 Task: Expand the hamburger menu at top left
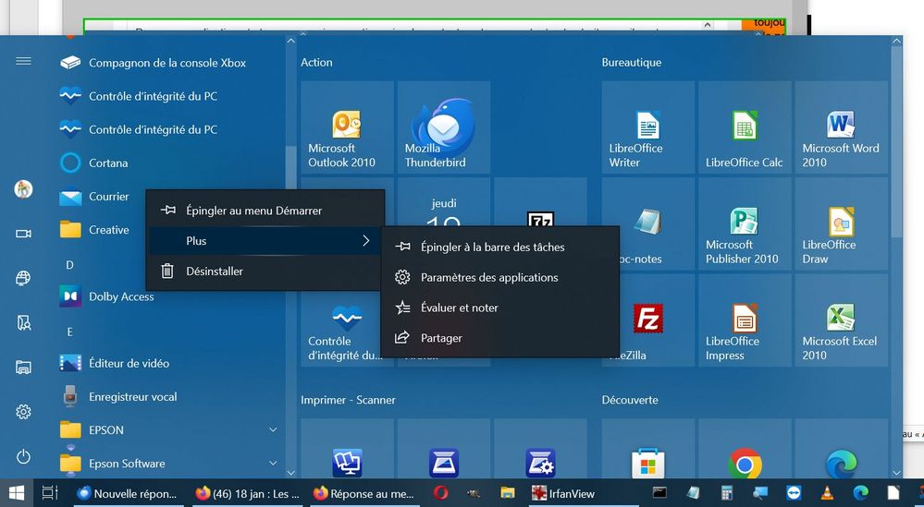coord(24,61)
